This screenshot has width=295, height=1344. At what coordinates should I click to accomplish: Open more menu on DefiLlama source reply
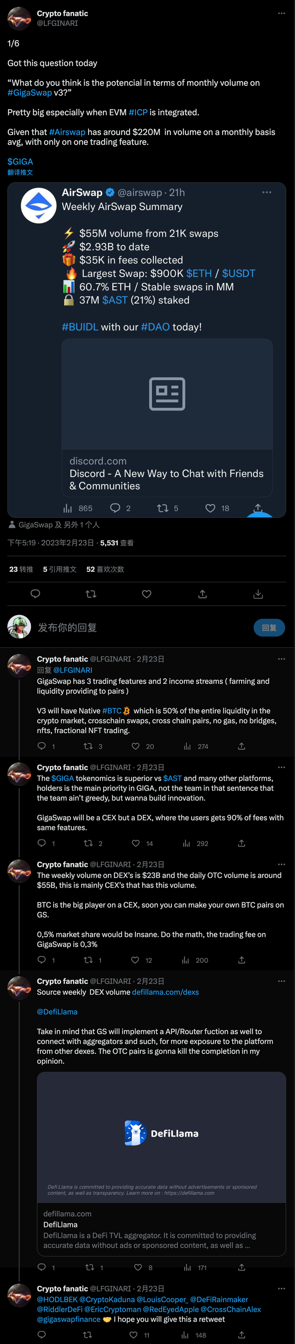coord(282,981)
